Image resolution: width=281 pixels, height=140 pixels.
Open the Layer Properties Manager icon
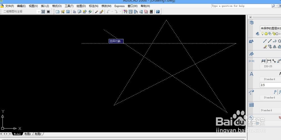coord(257,34)
